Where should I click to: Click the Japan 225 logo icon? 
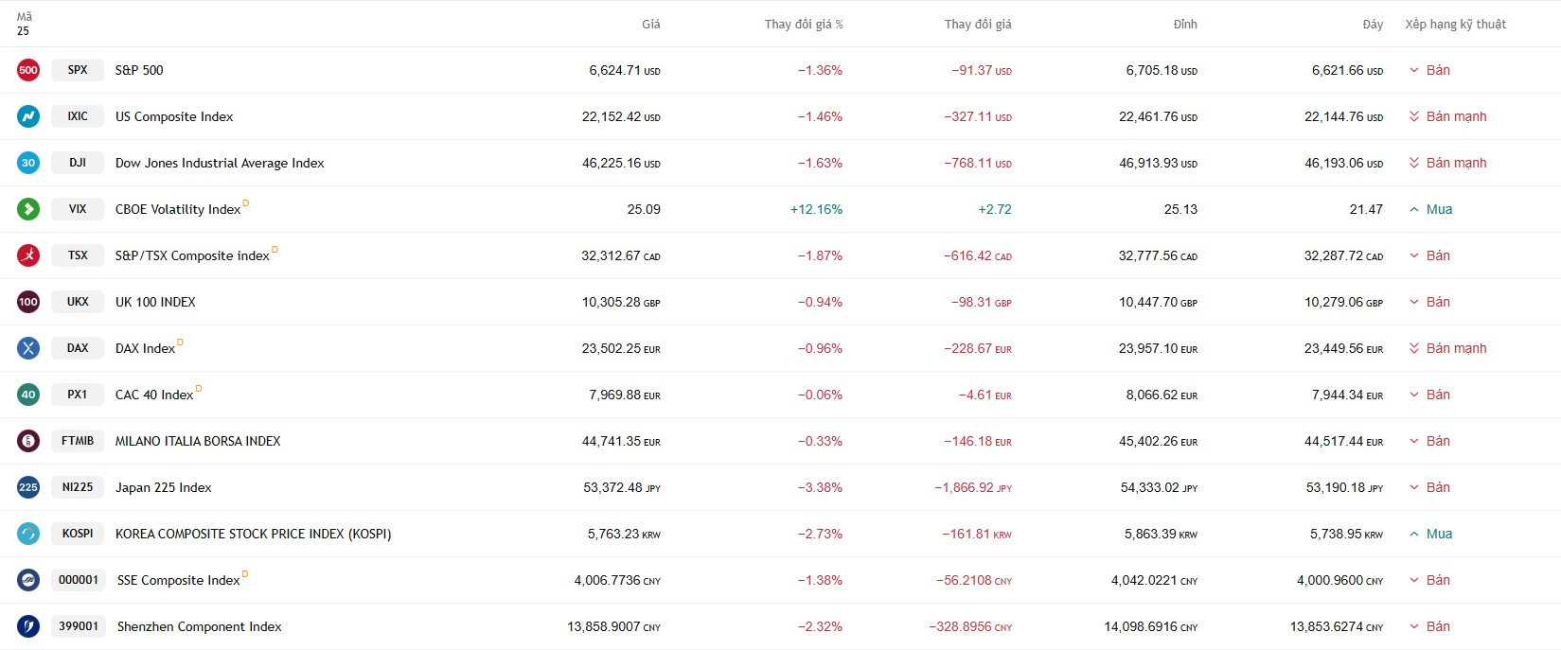coord(28,487)
